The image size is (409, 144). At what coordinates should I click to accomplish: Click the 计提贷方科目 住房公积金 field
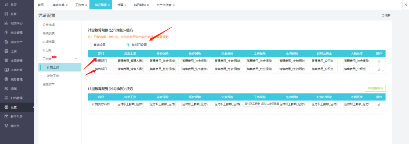coord(324,104)
